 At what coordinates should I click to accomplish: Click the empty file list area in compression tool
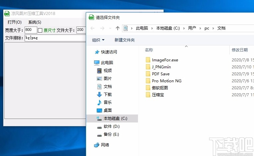tap(45, 81)
